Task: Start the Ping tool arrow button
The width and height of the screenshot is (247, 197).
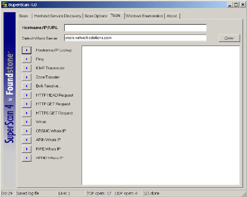Action: coord(27,59)
